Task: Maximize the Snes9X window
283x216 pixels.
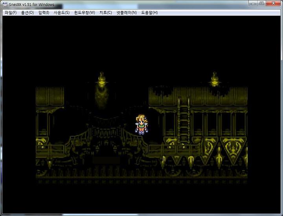Action: point(261,3)
